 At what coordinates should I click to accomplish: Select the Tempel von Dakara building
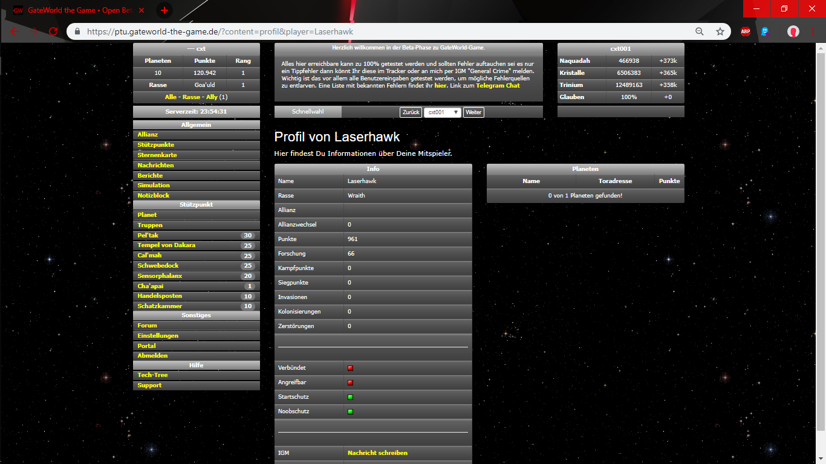pyautogui.click(x=166, y=245)
